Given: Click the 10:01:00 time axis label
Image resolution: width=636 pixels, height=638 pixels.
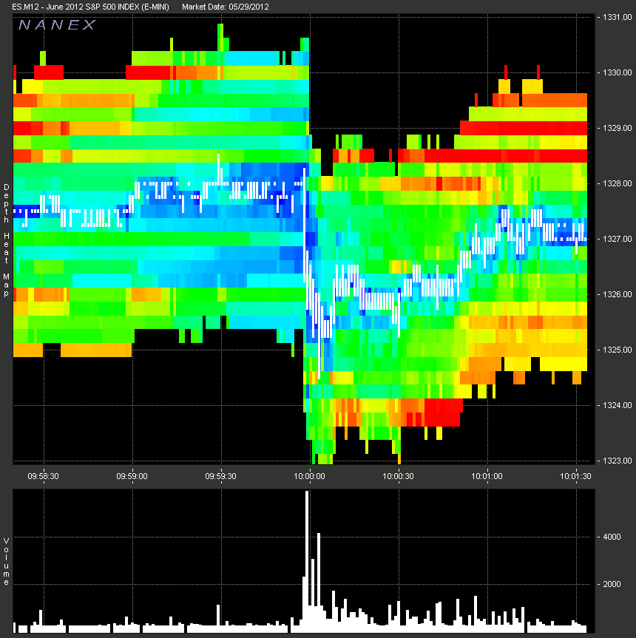Looking at the screenshot, I should (x=487, y=476).
